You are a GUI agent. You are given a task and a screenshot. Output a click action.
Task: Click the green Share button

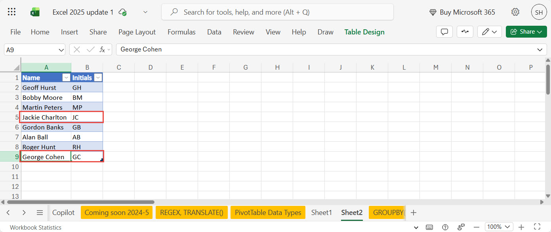click(x=526, y=32)
